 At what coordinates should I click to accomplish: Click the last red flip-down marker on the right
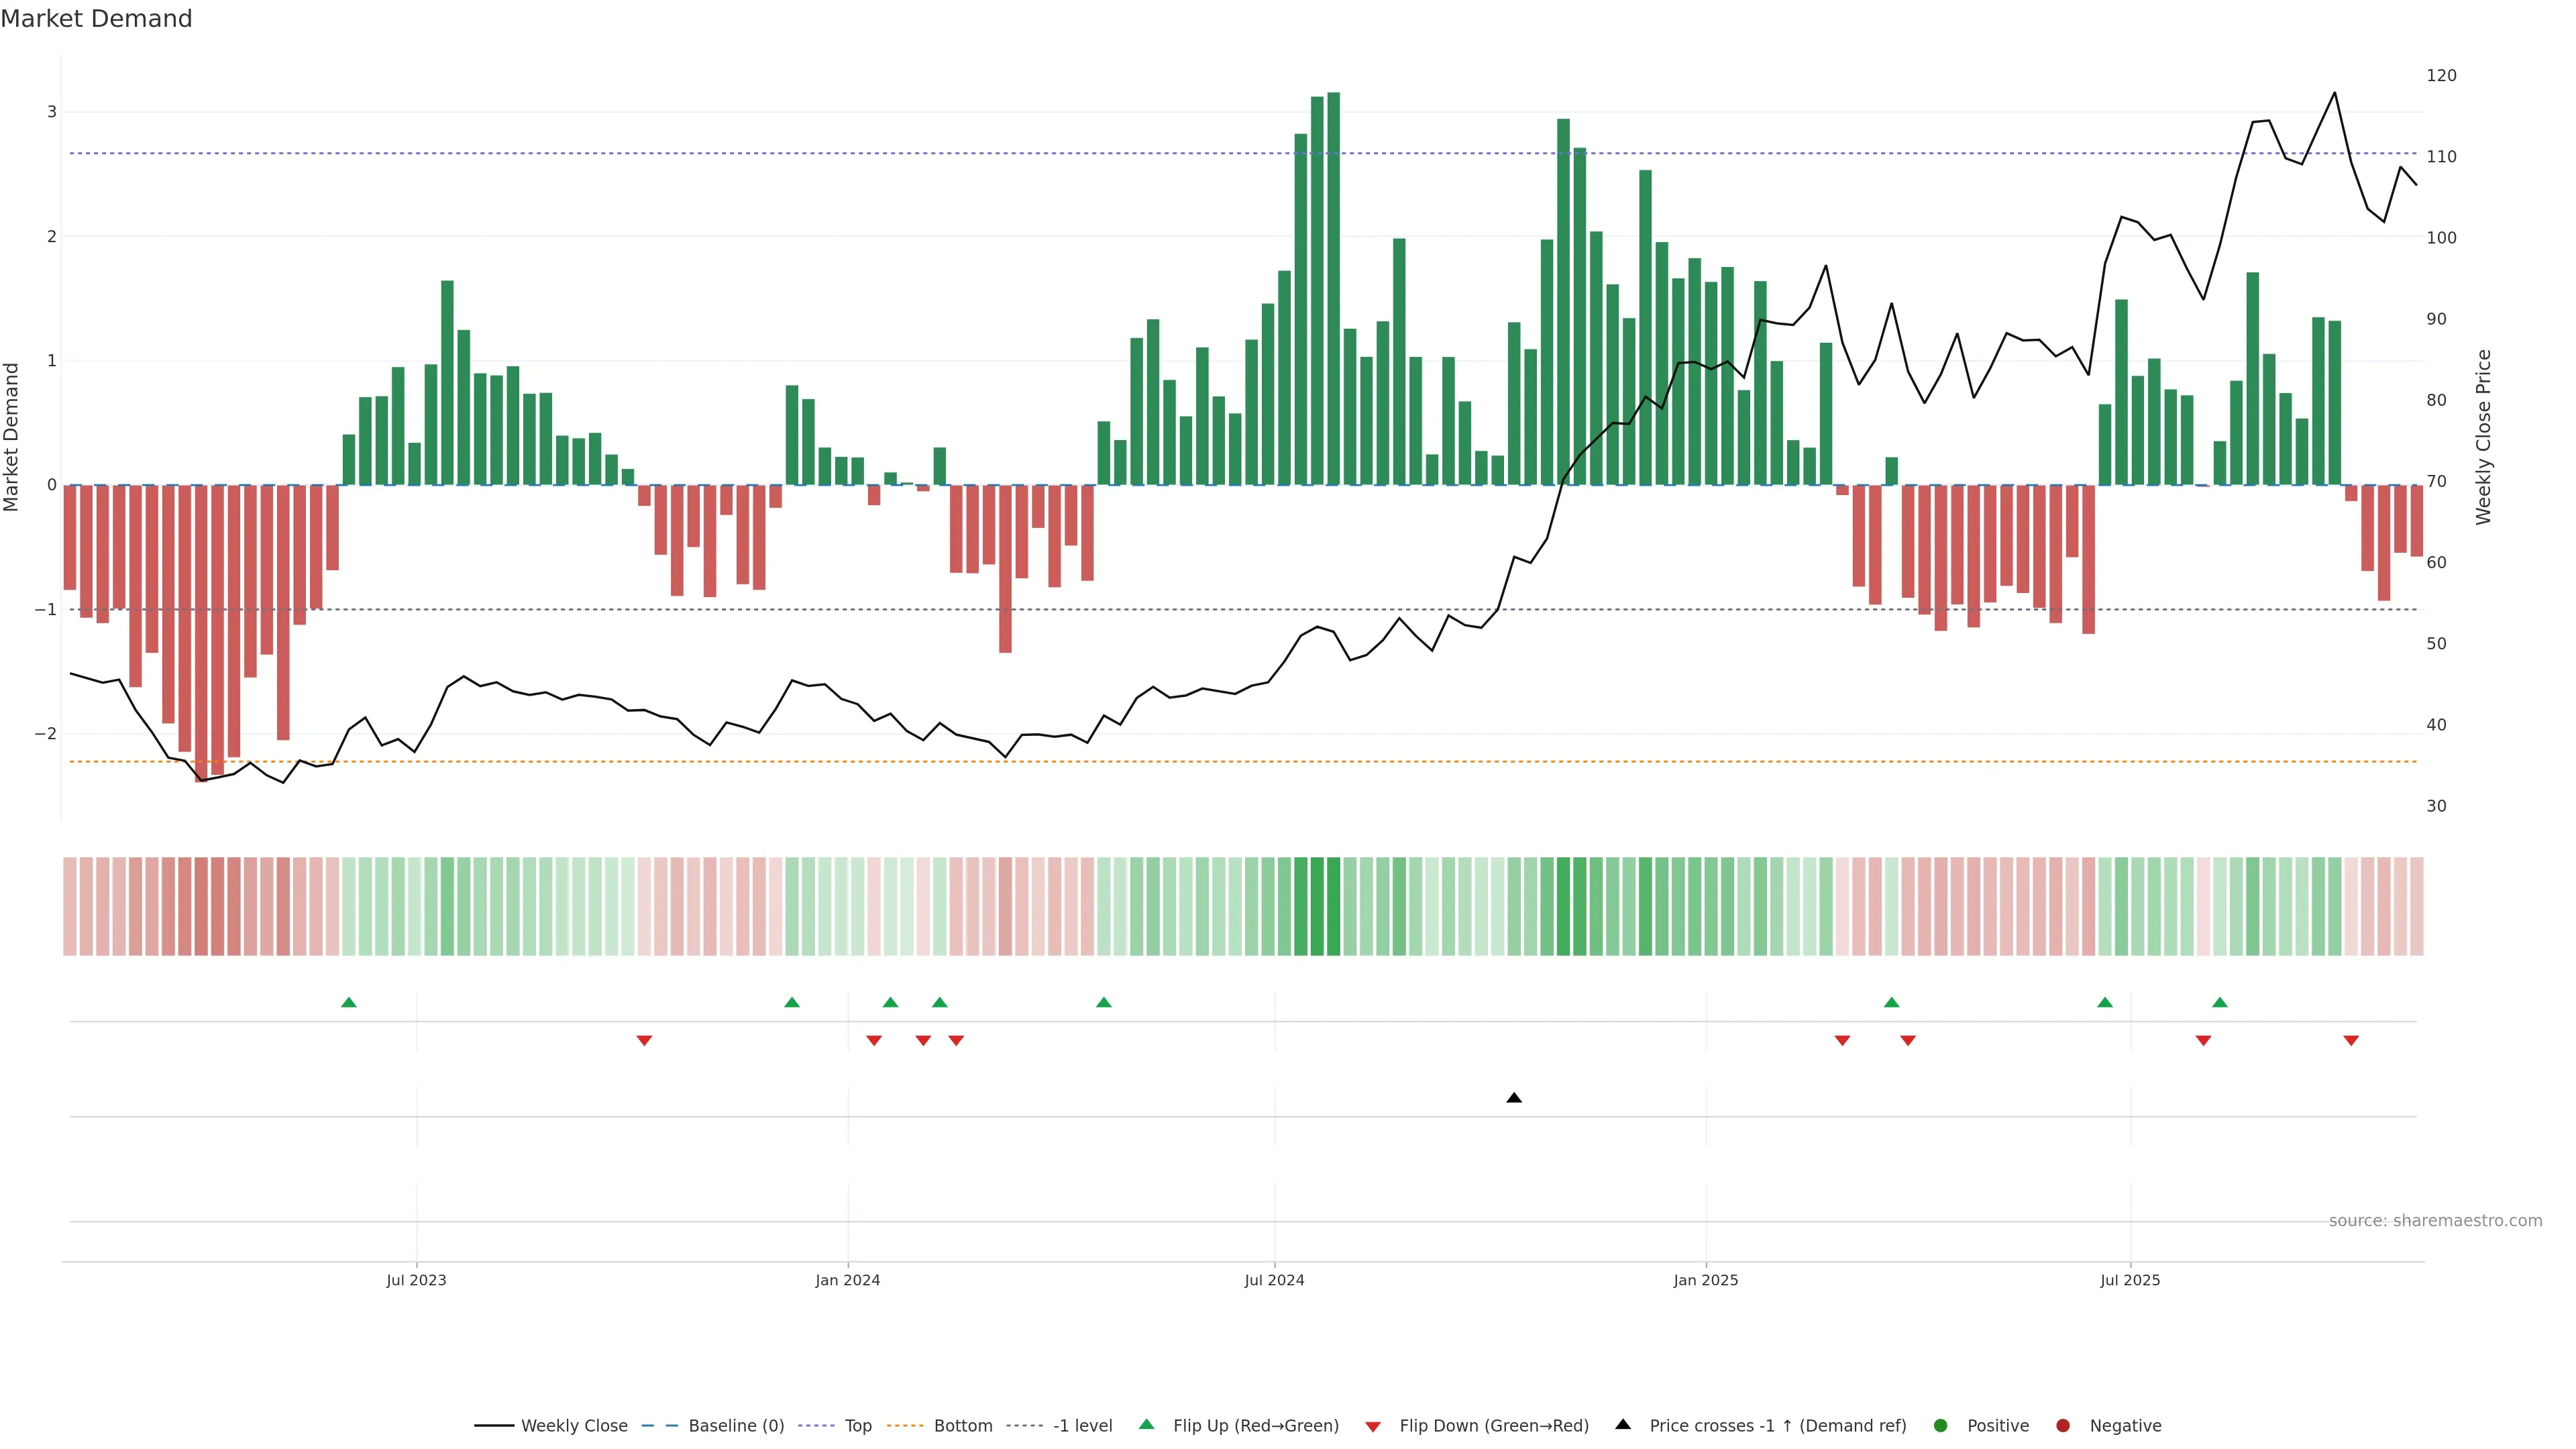pos(2351,1040)
